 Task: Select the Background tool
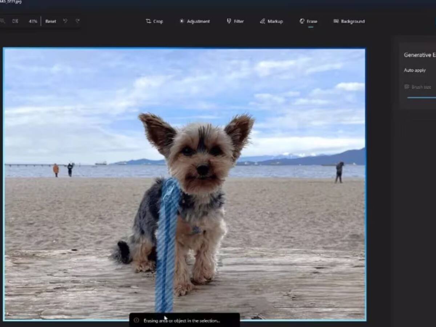(349, 21)
